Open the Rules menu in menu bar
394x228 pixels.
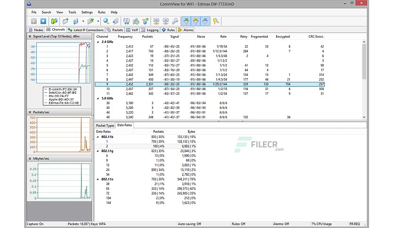[101, 12]
